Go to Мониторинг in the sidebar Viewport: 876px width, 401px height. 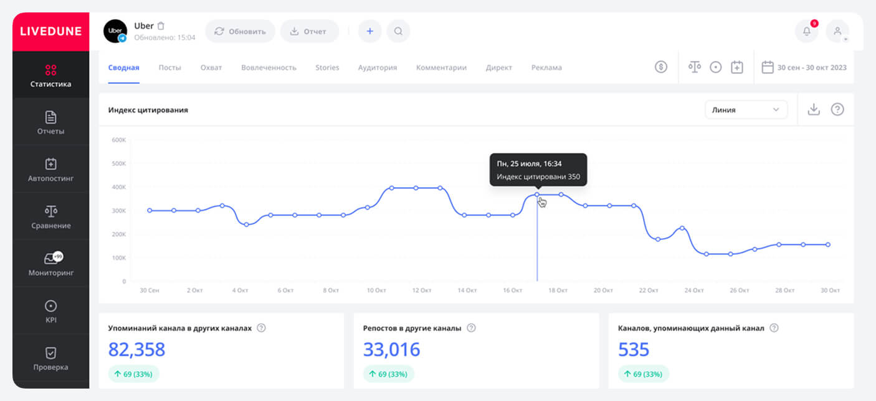click(x=51, y=264)
